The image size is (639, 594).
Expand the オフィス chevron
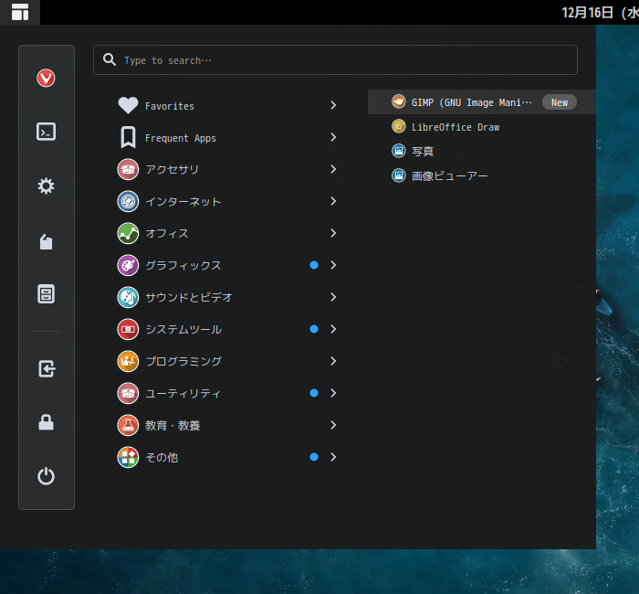click(333, 233)
